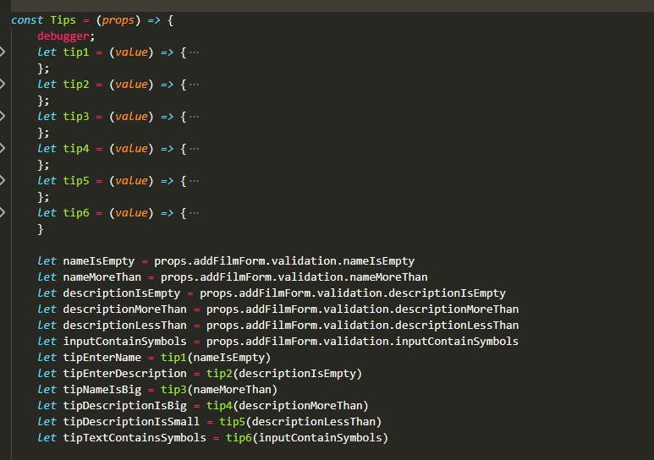Screen dimensions: 654x460
Task: Click the 'tipEnterDescription' variable
Action: click(124, 373)
